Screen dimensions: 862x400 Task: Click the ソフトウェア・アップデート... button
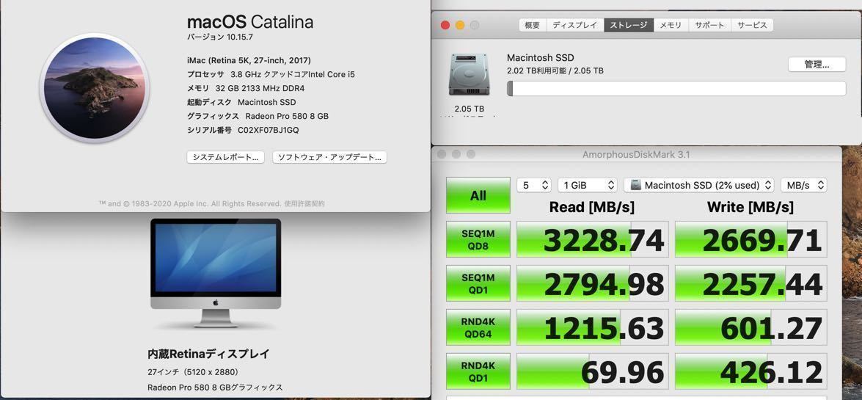pyautogui.click(x=330, y=157)
